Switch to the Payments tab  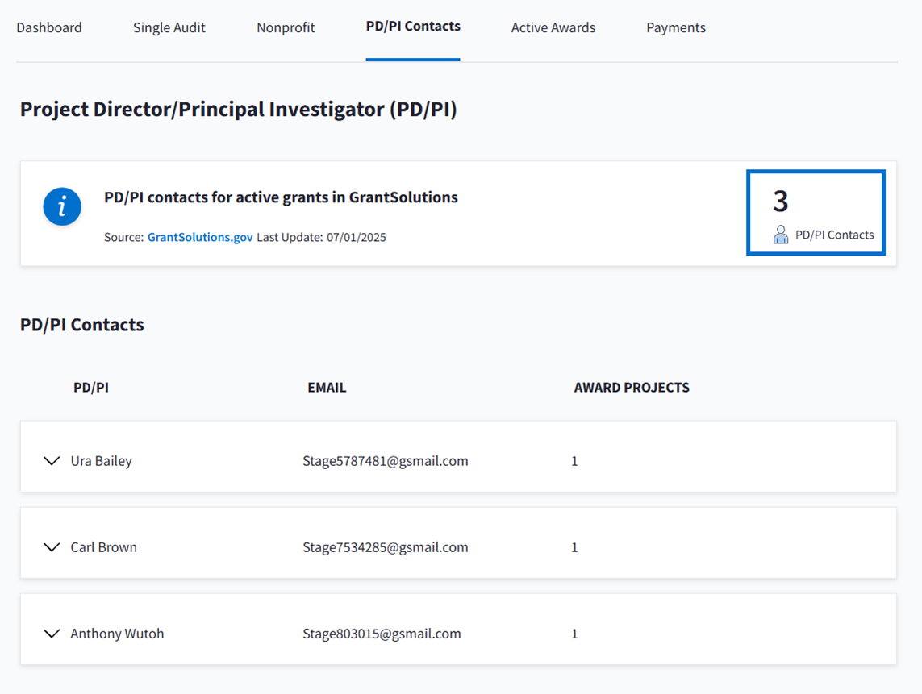(x=676, y=27)
